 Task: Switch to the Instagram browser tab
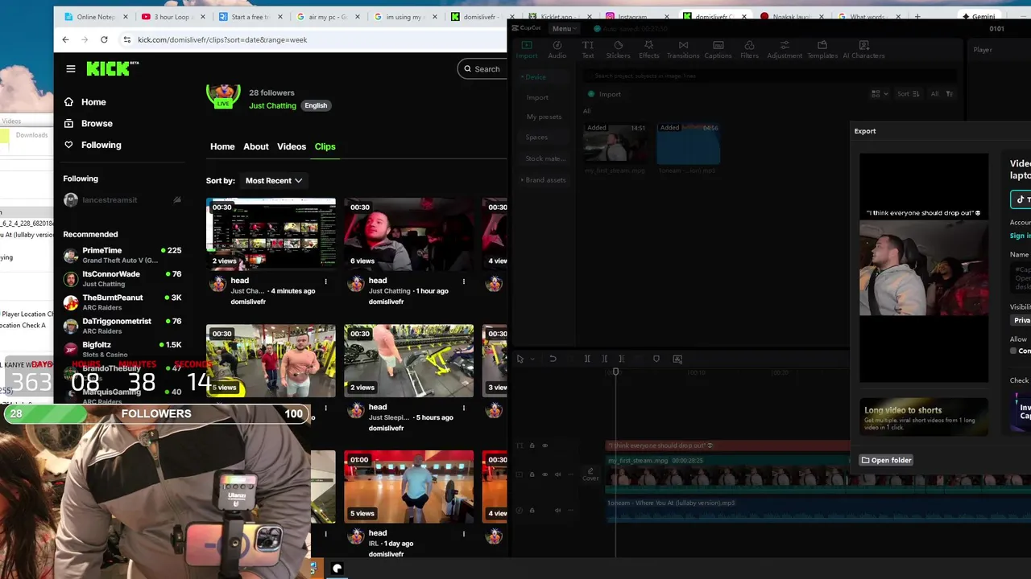click(636, 17)
